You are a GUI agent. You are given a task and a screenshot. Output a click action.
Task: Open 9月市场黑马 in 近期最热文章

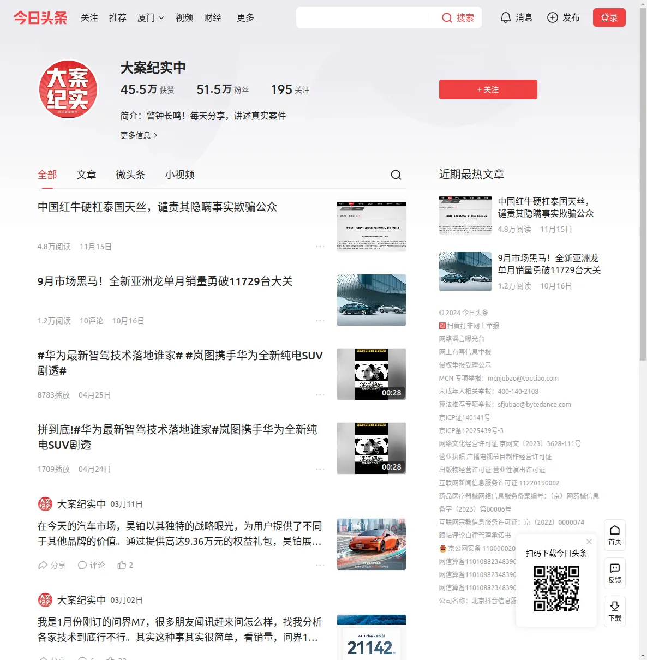pos(549,264)
